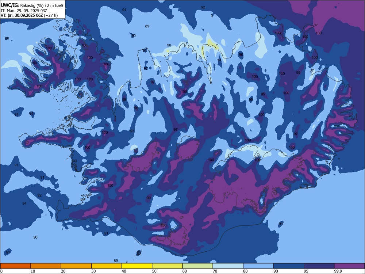Click the '60' tick label under the color scale
Viewport: 365px width, 274px height.
185,271
